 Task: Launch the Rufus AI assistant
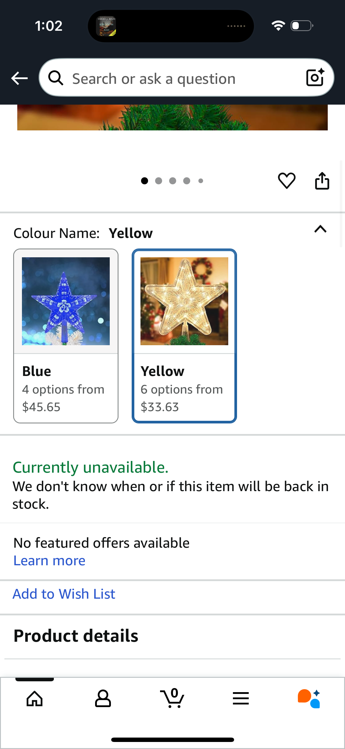click(x=309, y=699)
